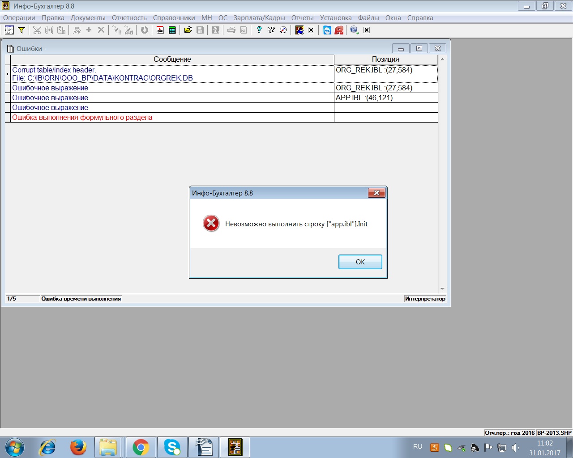Select the yellow funnel filter icon

coord(21,30)
